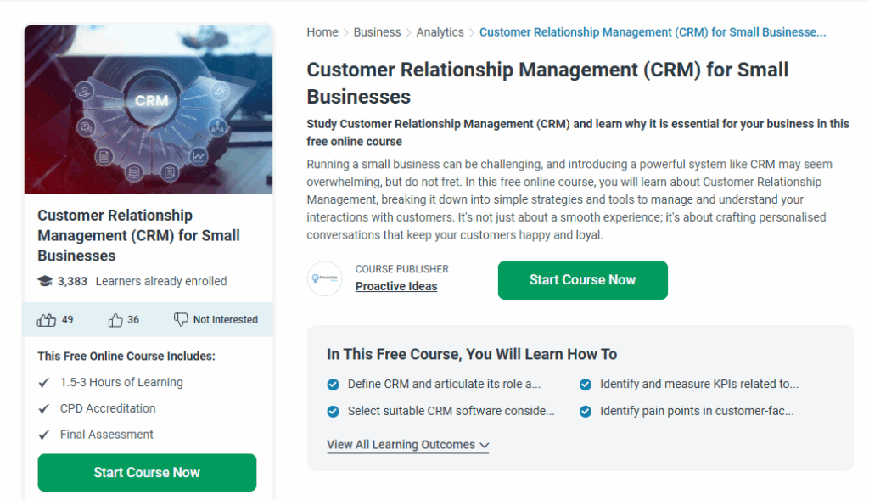Navigate to the Home breadcrumb
The image size is (869, 500).
(x=322, y=31)
